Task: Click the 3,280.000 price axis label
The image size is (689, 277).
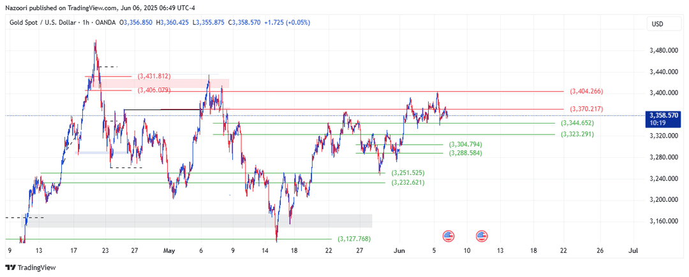Action: coord(664,157)
